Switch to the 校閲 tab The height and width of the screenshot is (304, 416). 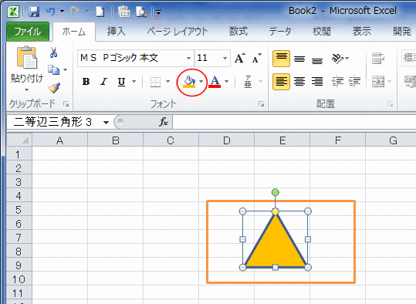(x=322, y=32)
